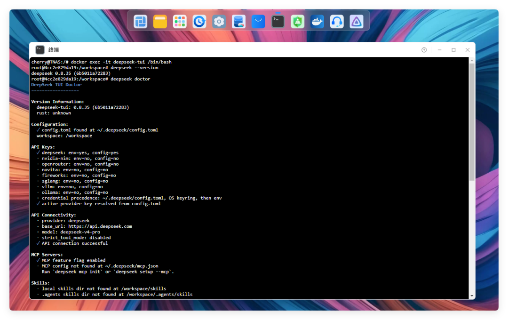Click the 'deepseek: env=yes, config=yes' line
Screen dimensions: 508x320
tap(78, 152)
